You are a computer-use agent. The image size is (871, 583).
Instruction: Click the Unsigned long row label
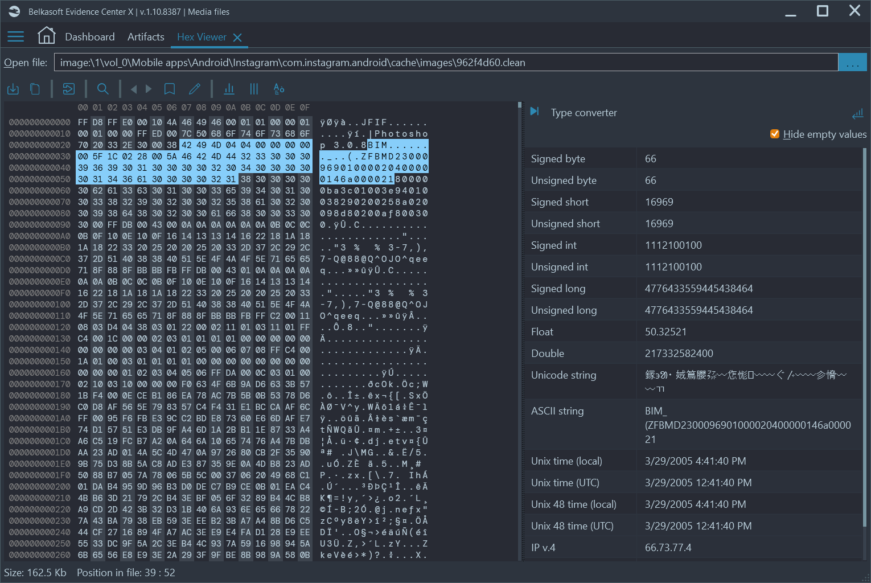click(564, 310)
